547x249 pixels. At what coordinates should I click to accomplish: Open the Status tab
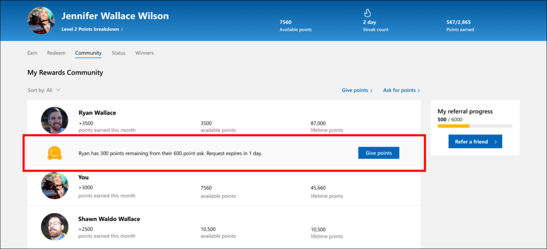[x=119, y=53]
